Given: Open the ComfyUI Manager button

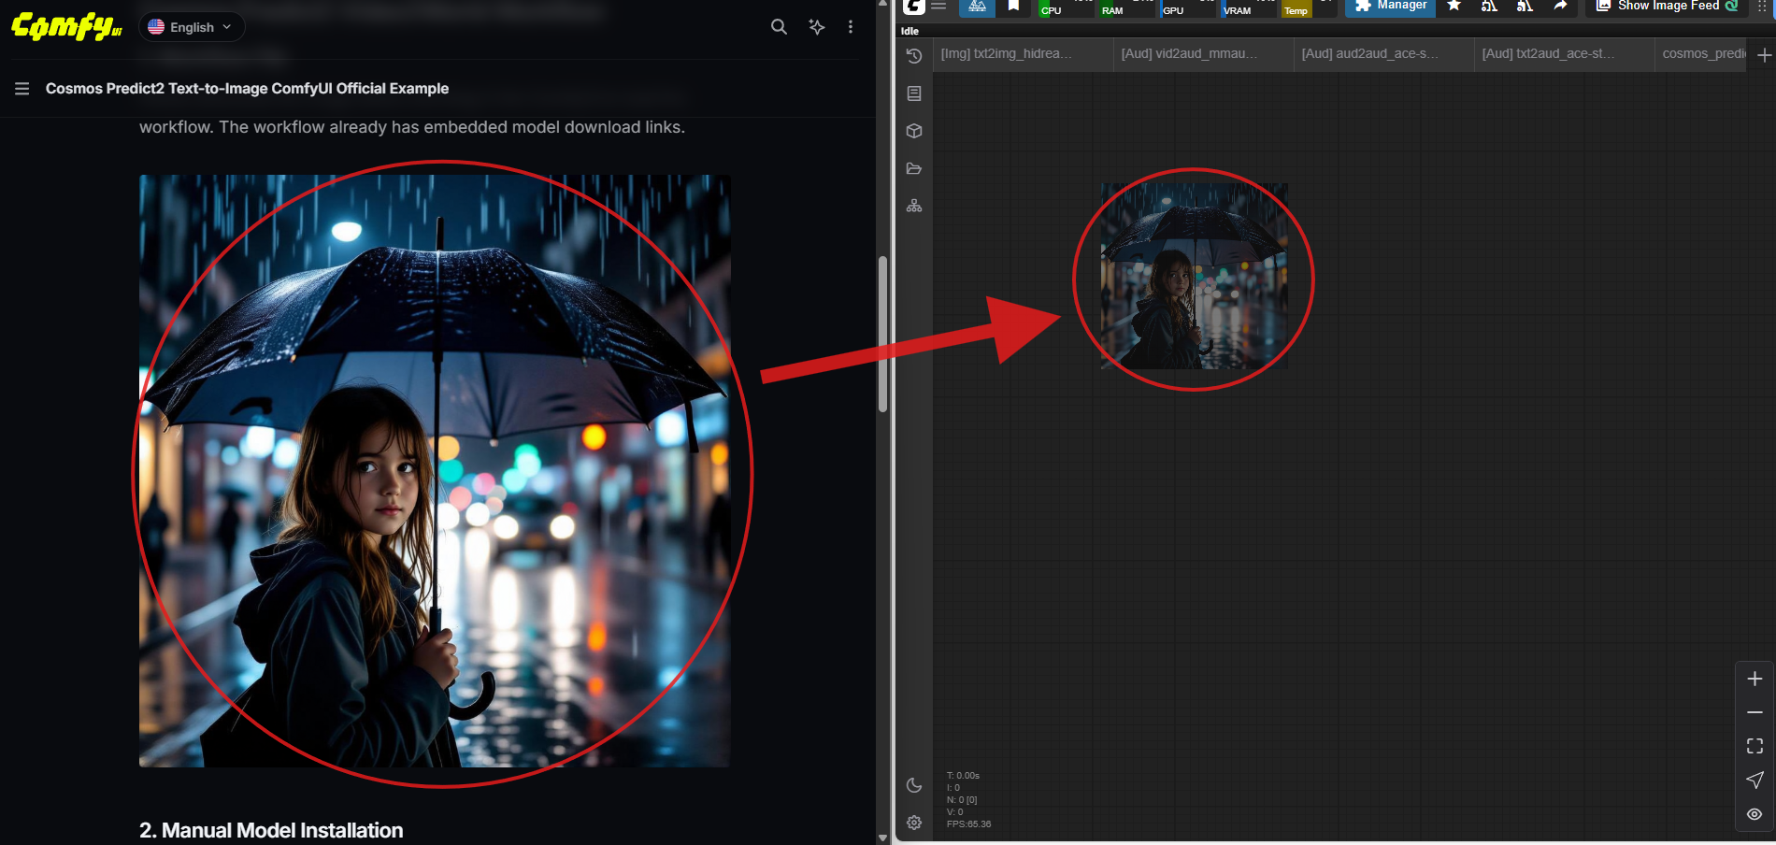Looking at the screenshot, I should [1390, 7].
